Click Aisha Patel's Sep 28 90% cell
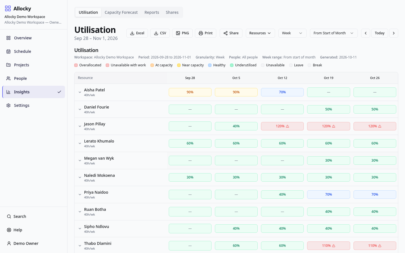The image size is (405, 253). point(190,92)
